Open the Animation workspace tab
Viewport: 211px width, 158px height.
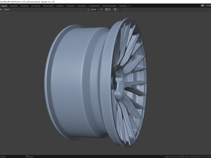70,6
